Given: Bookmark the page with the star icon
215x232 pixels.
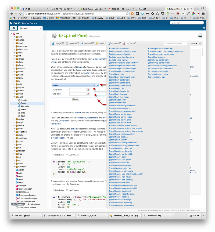Looking at the screenshot, I should 127,14.
